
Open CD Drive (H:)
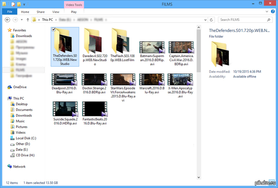tap(25, 156)
